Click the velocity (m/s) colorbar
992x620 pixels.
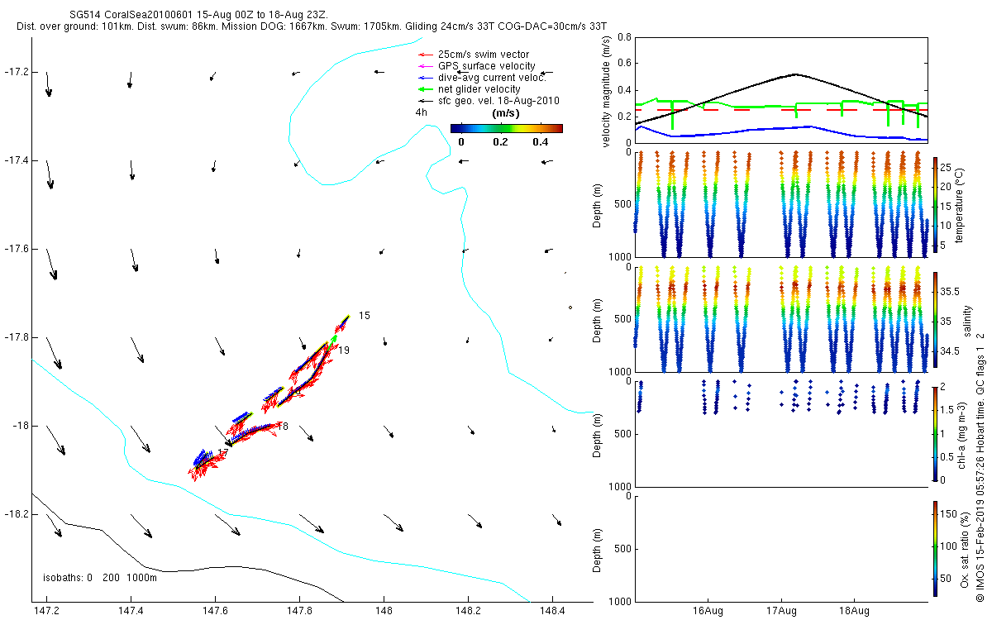506,128
